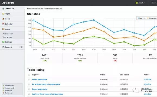Open Zn ac libero nunc, vel congue neque link

(46, 84)
